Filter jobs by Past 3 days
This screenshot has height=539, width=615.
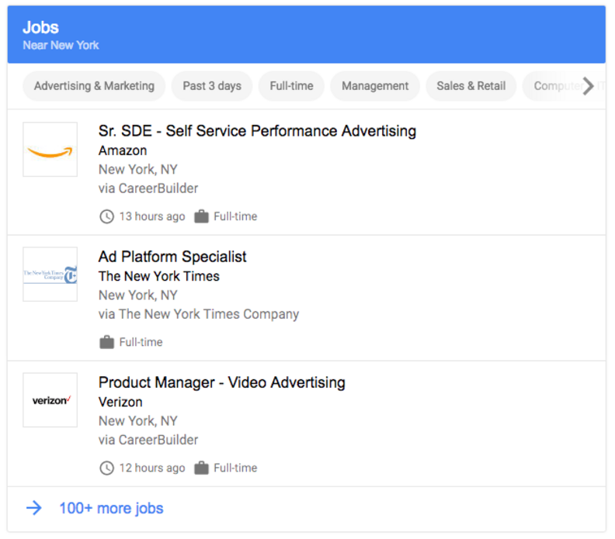(x=212, y=86)
